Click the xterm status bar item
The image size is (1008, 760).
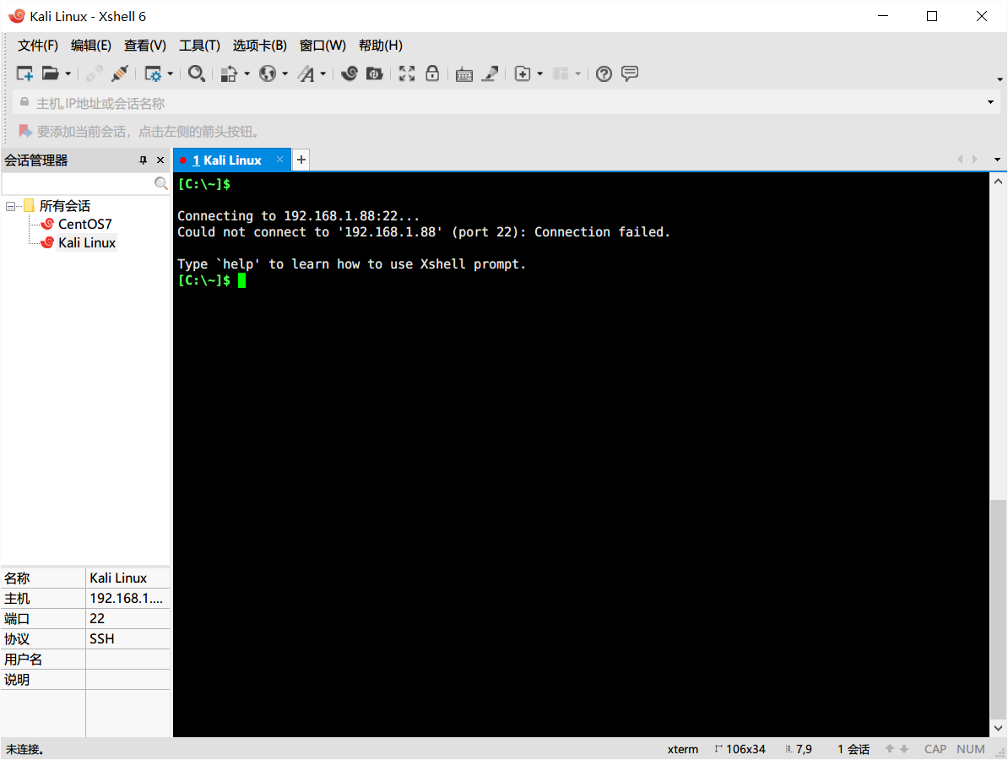[x=682, y=748]
